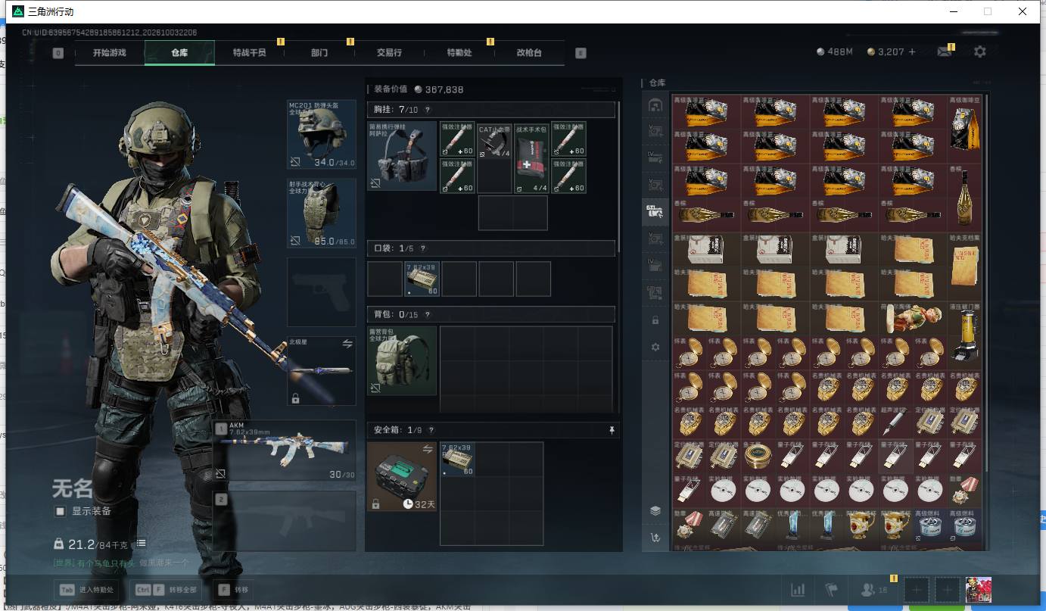Viewport: 1046px width, 611px height.
Task: Click the 转移全部 button
Action: coord(165,590)
